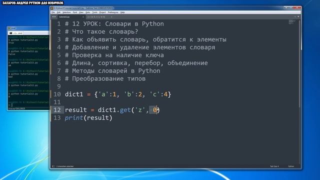The image size is (320, 180).
Task: Click the cmd.exe status bar text in terminal window
Action: click(x=16, y=109)
